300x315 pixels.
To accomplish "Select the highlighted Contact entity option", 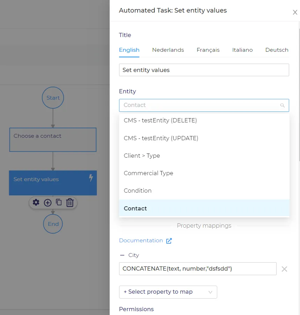I will 204,208.
